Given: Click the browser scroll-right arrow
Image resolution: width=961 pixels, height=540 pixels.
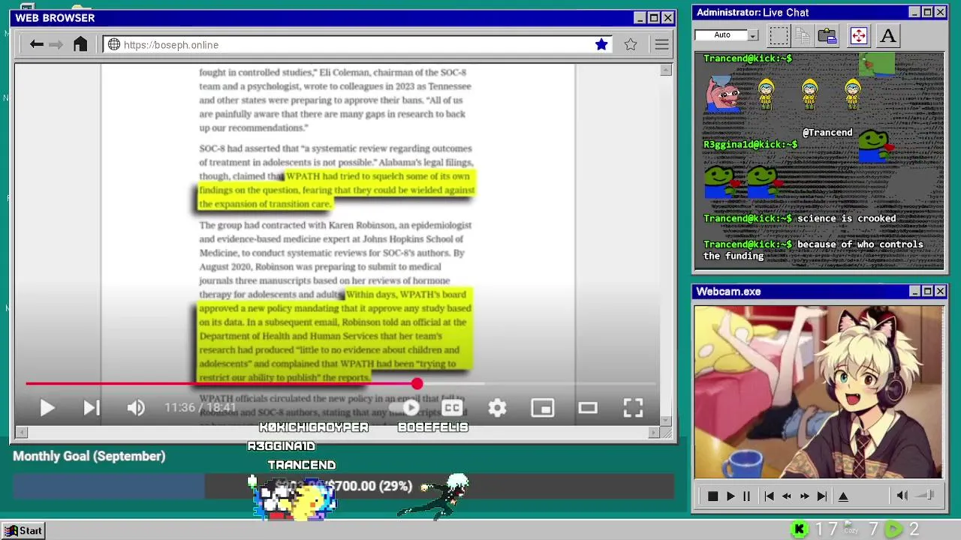Looking at the screenshot, I should click(654, 432).
